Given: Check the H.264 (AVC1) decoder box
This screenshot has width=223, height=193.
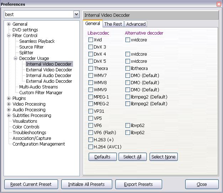Looking at the screenshot, I should [x=91, y=147].
